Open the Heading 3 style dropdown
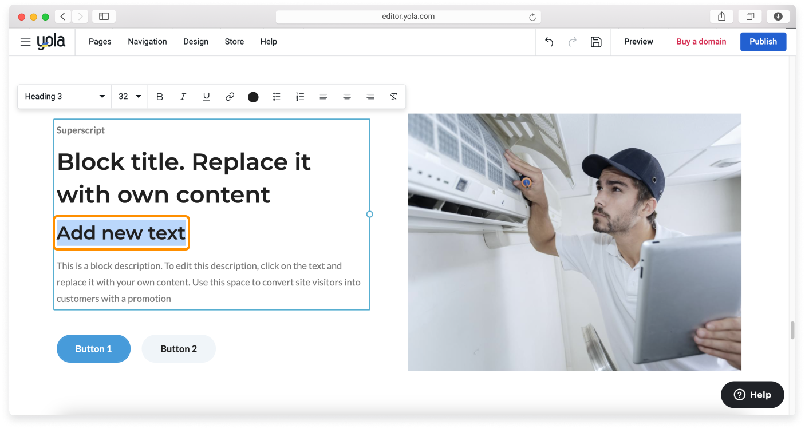805x429 pixels. coord(65,97)
